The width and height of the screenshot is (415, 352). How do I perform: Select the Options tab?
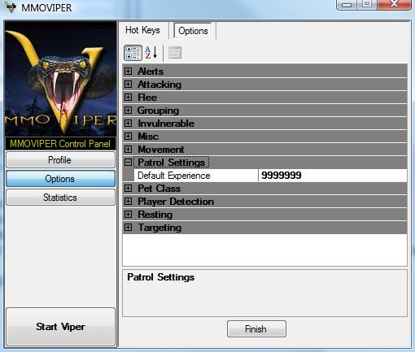point(193,31)
